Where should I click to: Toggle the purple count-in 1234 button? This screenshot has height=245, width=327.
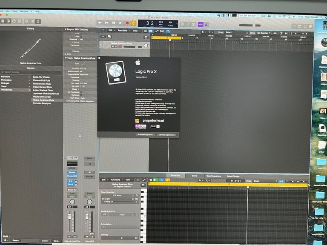coord(201,24)
